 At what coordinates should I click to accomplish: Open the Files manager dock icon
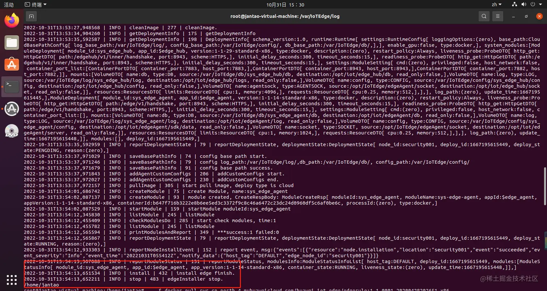[x=12, y=43]
